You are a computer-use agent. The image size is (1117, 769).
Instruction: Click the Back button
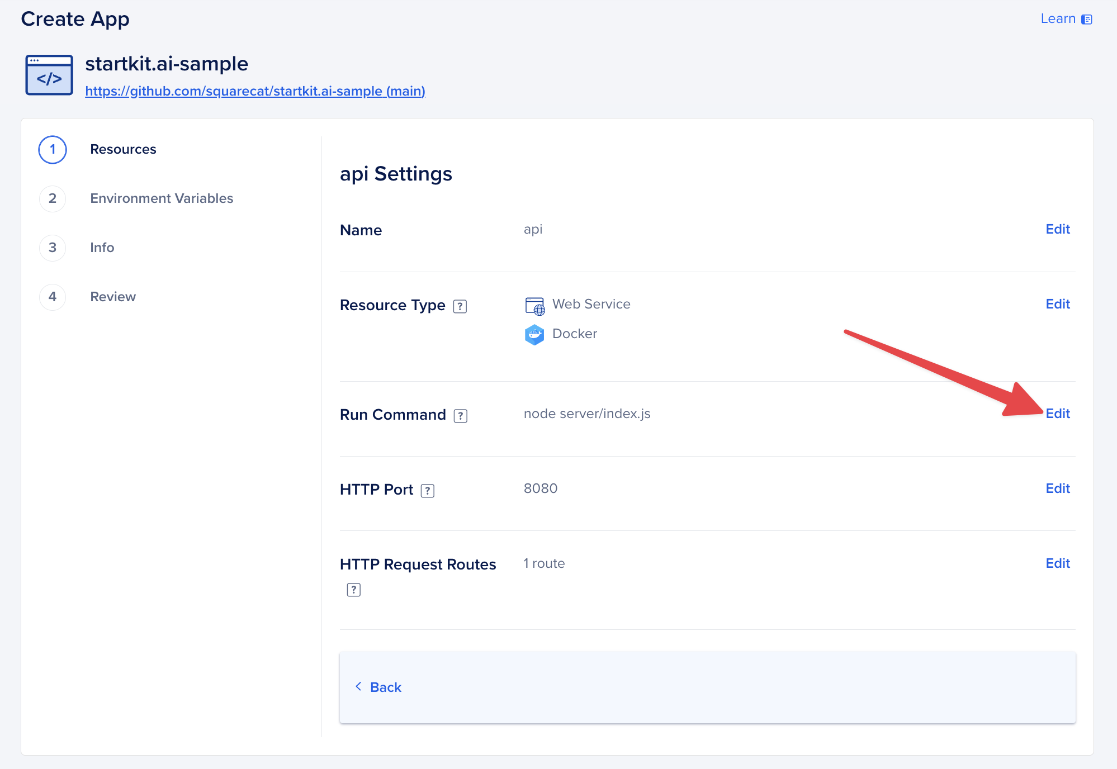click(378, 687)
